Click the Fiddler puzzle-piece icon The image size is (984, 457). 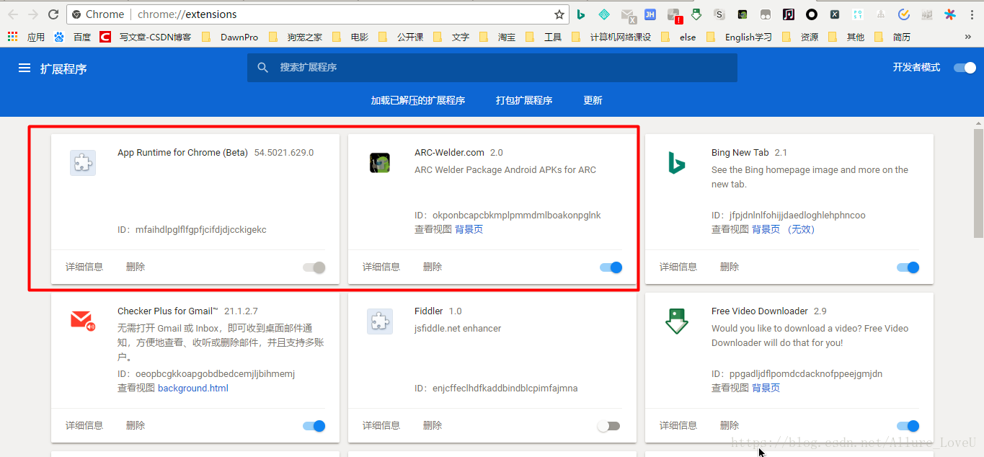tap(380, 321)
